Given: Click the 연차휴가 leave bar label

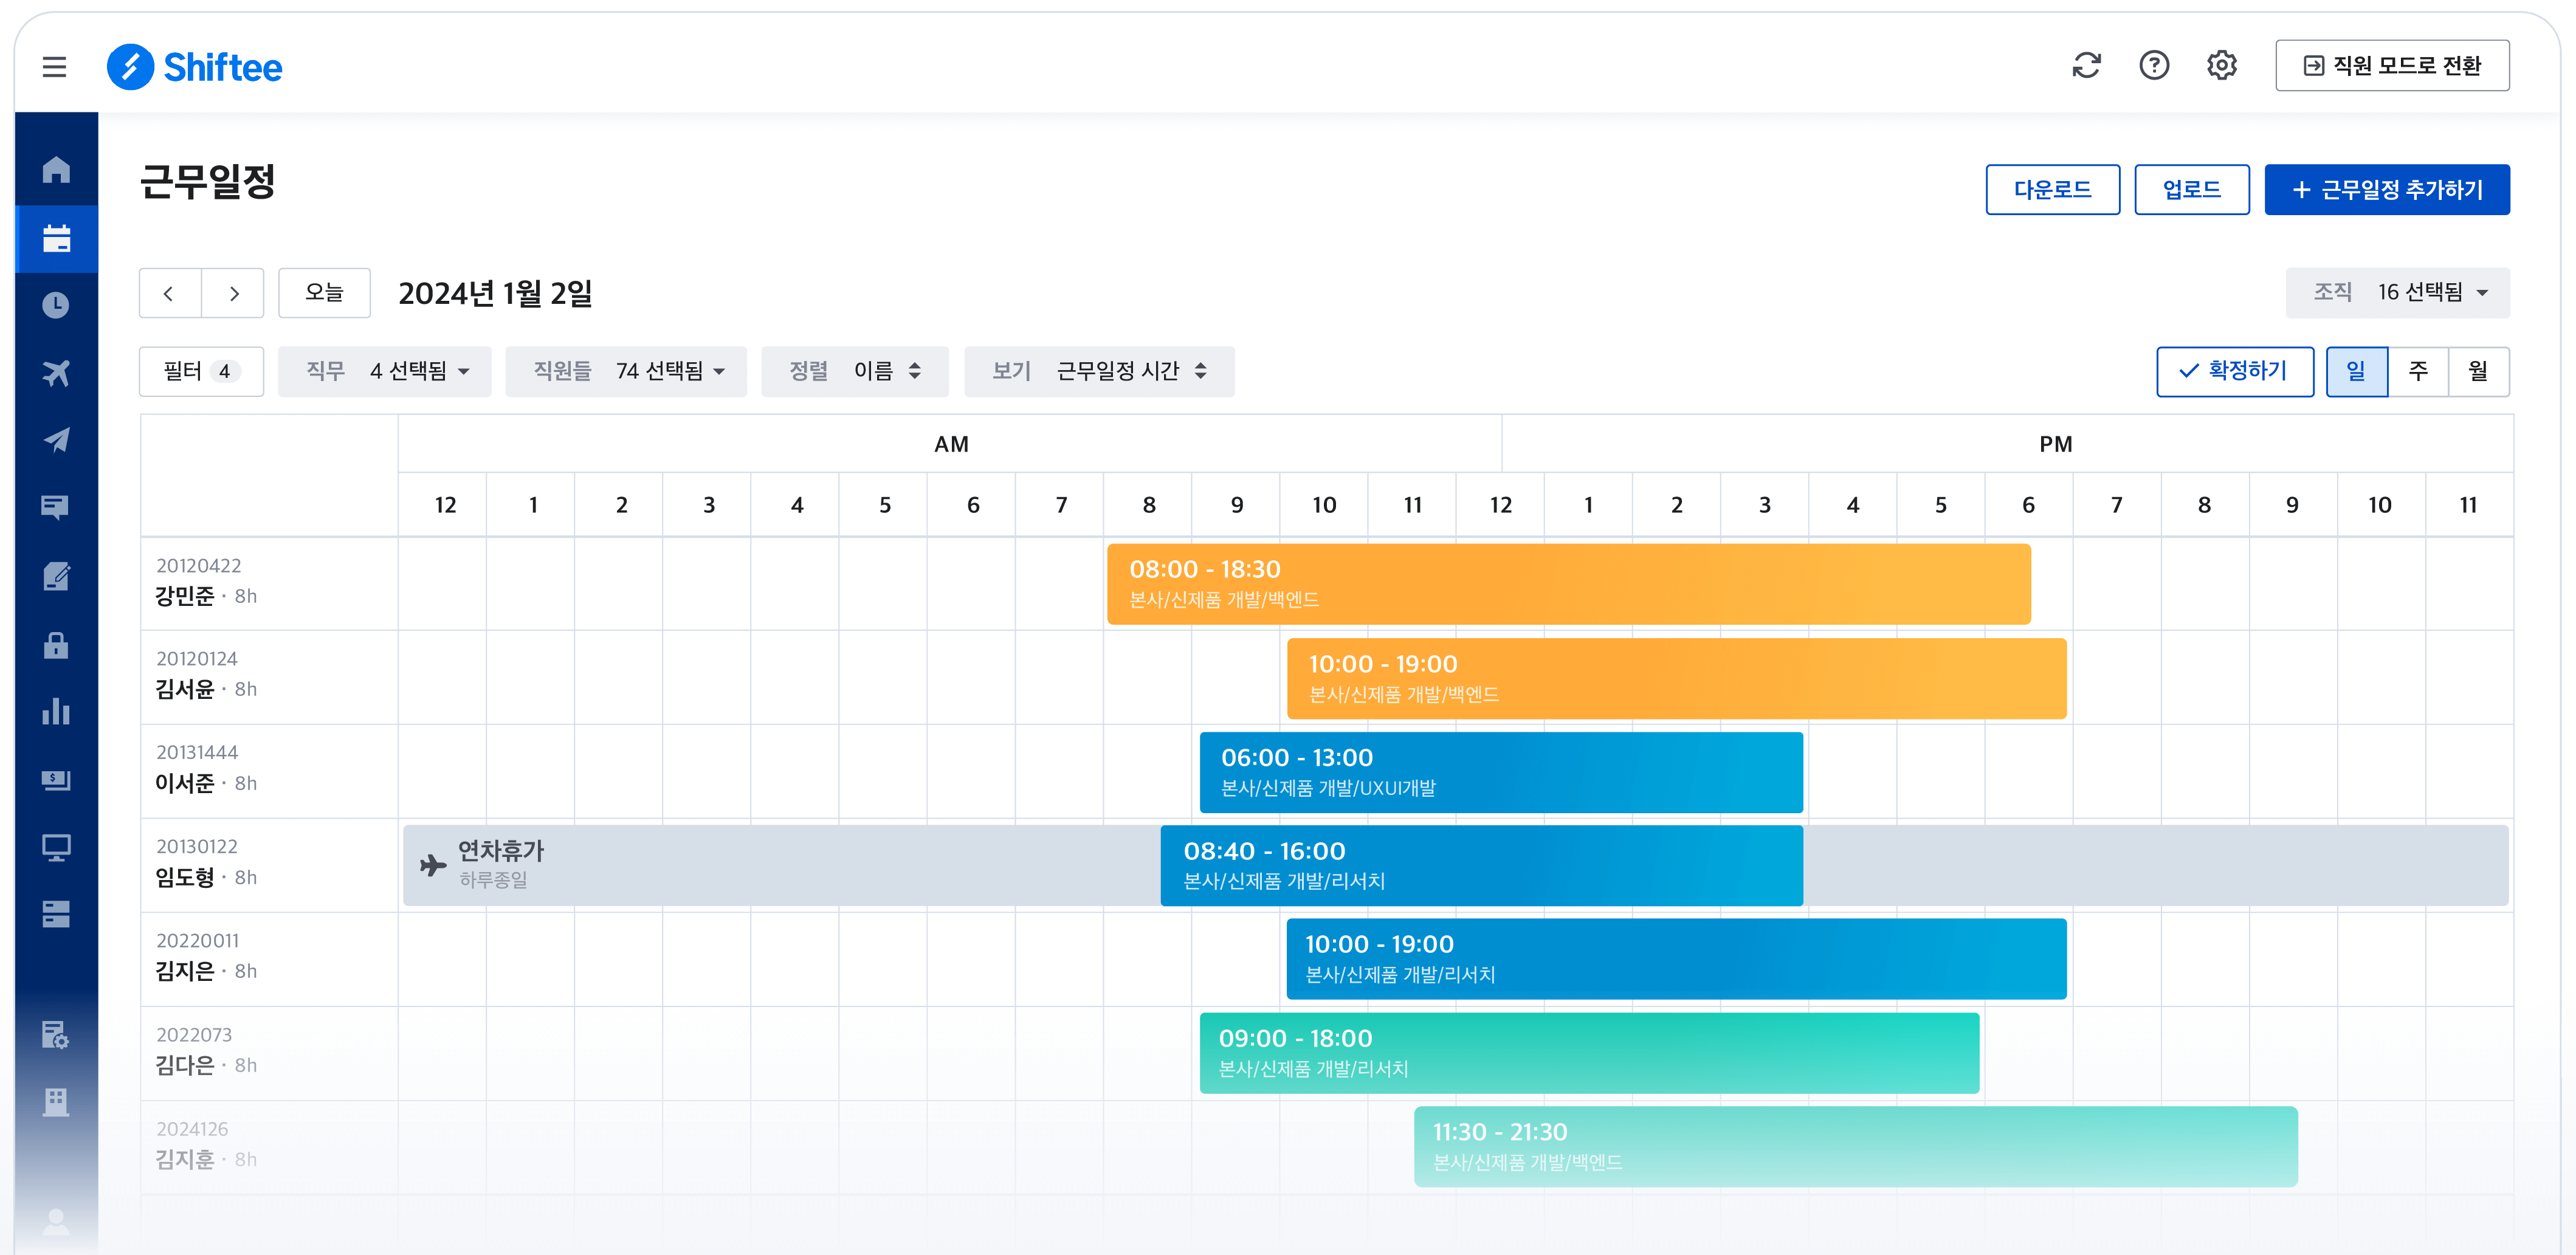Looking at the screenshot, I should 501,851.
